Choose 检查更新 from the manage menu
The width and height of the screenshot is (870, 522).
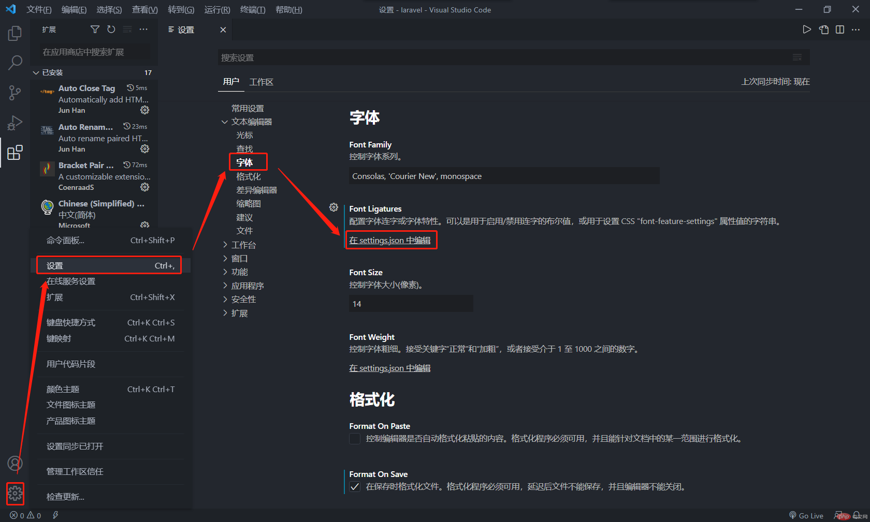(110, 497)
